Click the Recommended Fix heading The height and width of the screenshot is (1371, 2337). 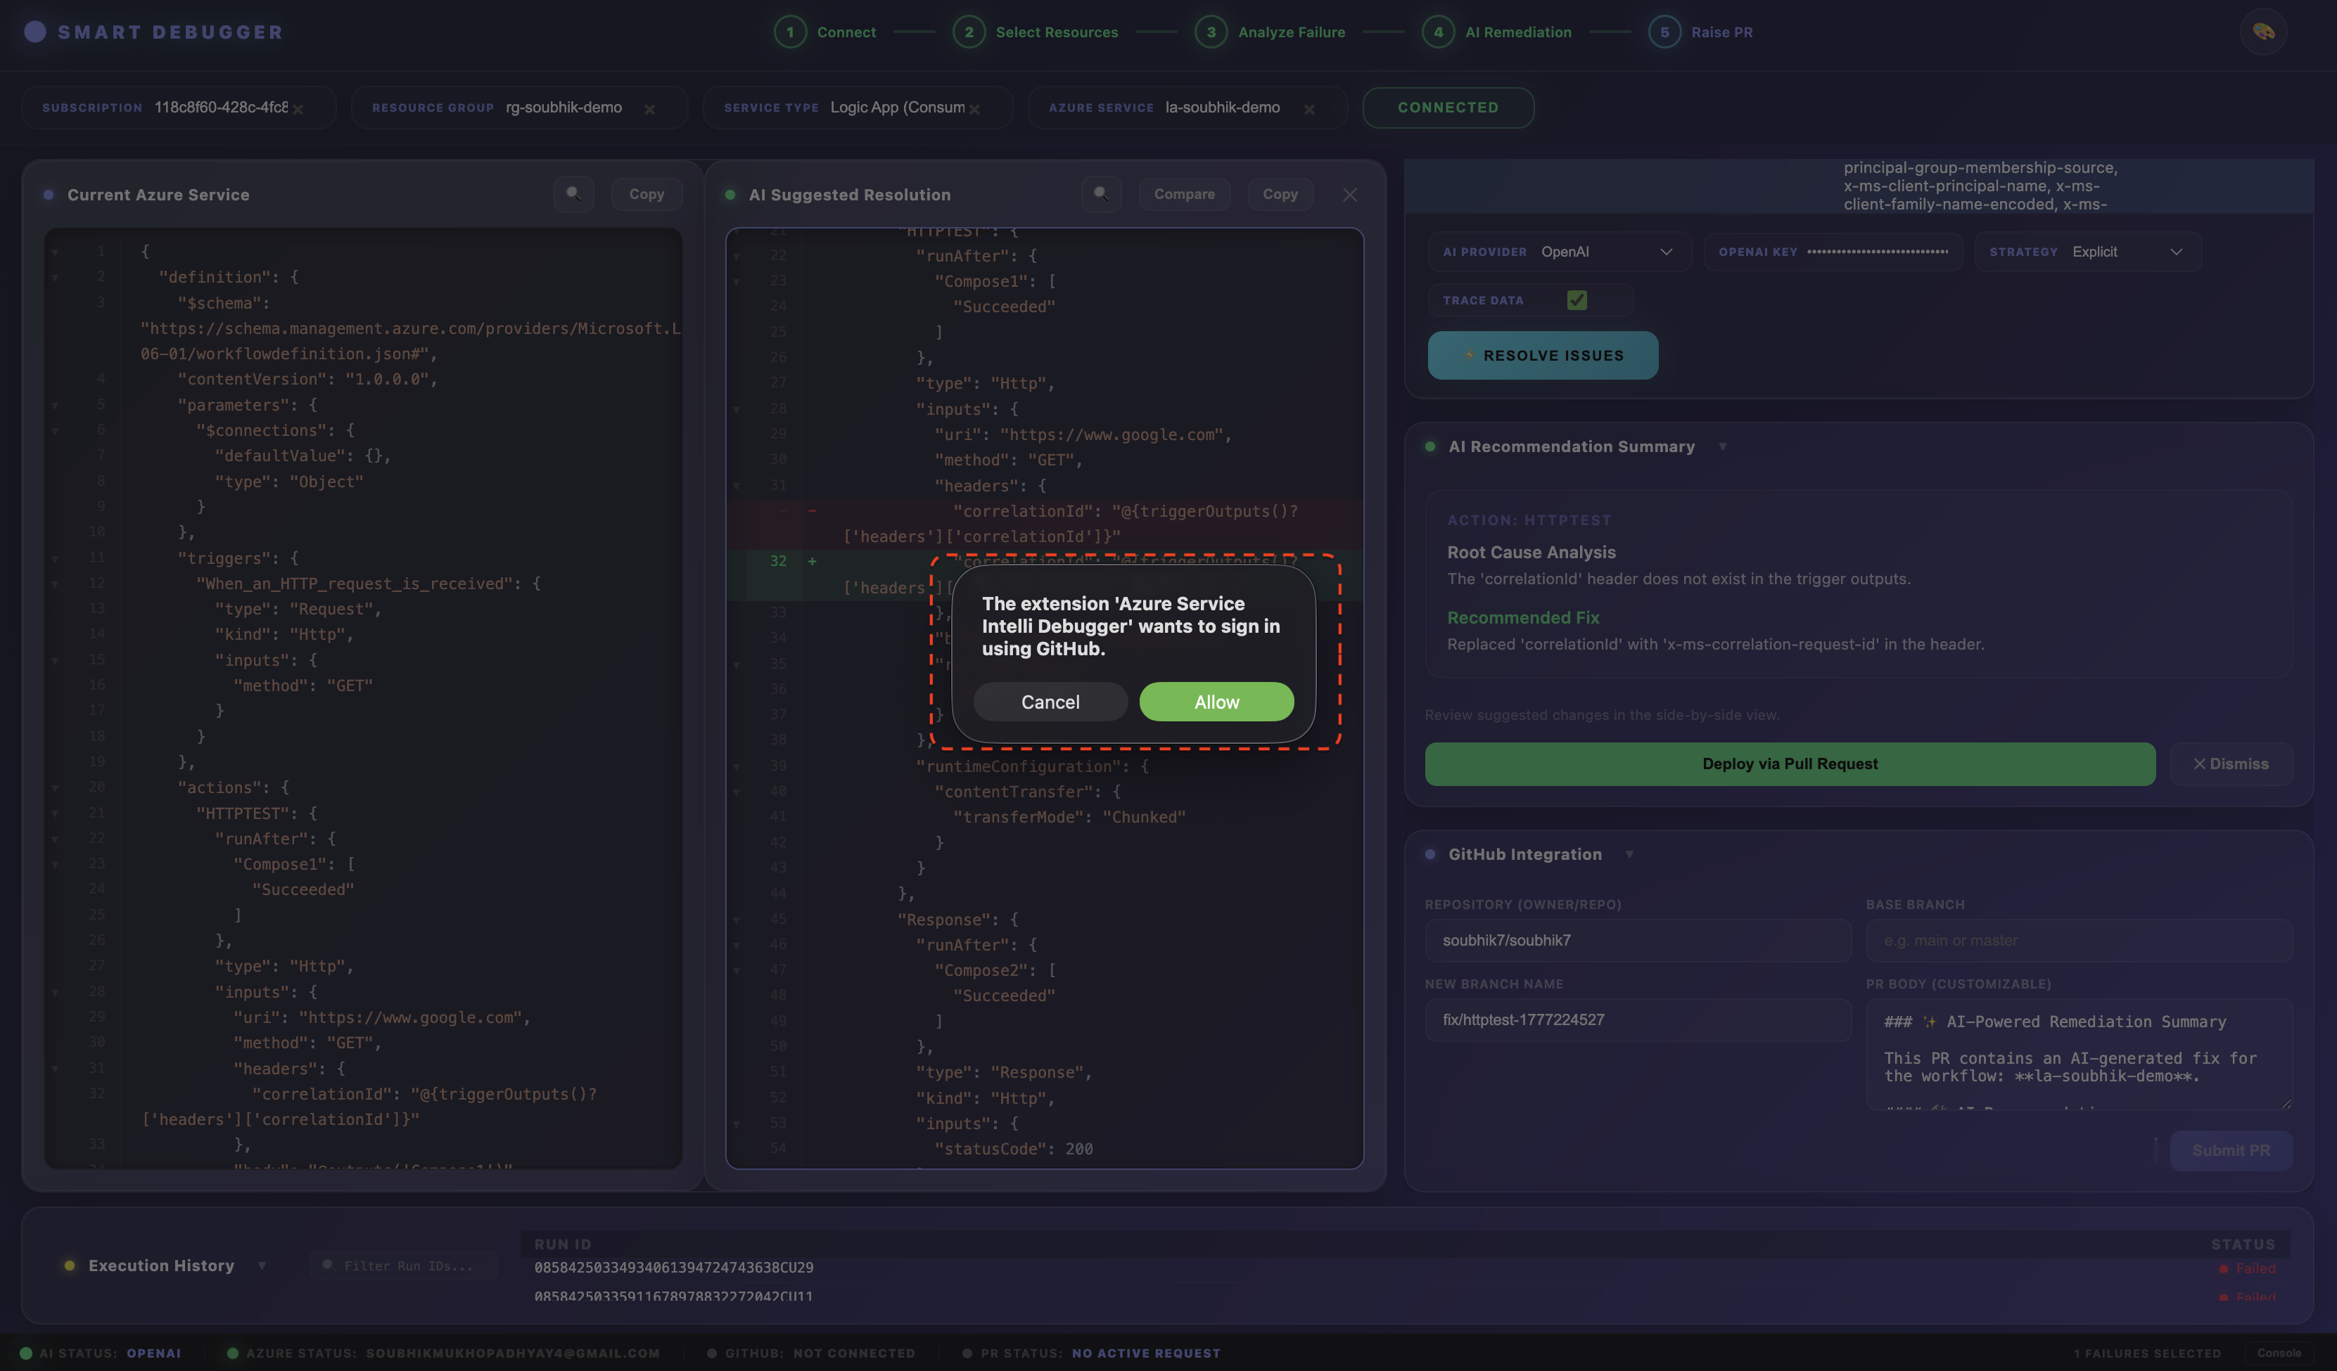[1523, 617]
